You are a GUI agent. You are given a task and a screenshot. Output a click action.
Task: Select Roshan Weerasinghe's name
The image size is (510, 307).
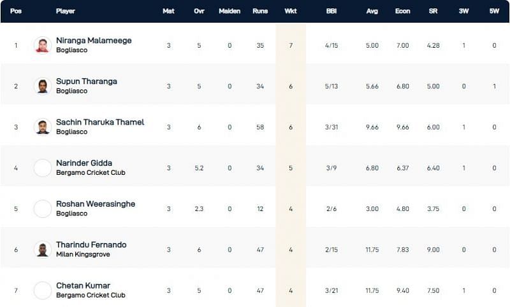pyautogui.click(x=96, y=204)
